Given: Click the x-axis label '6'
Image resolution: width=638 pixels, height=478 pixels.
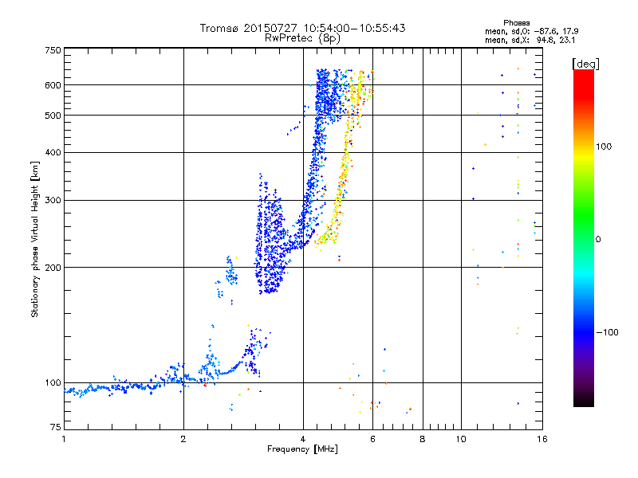Looking at the screenshot, I should click(372, 439).
